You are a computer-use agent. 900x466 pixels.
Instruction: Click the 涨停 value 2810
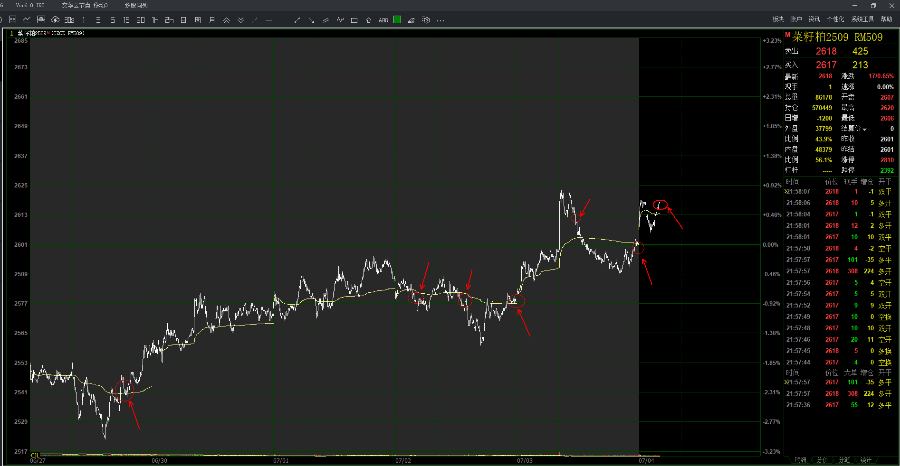click(x=887, y=160)
